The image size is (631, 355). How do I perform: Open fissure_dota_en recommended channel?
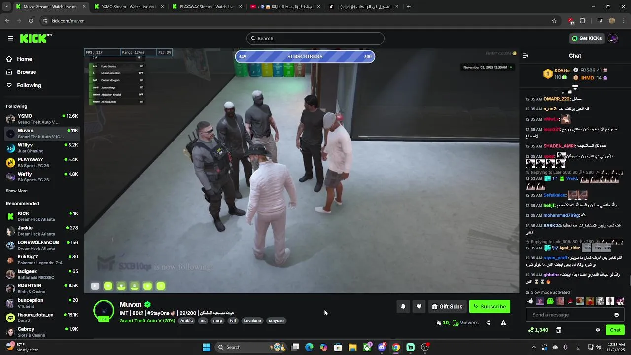tap(42, 318)
